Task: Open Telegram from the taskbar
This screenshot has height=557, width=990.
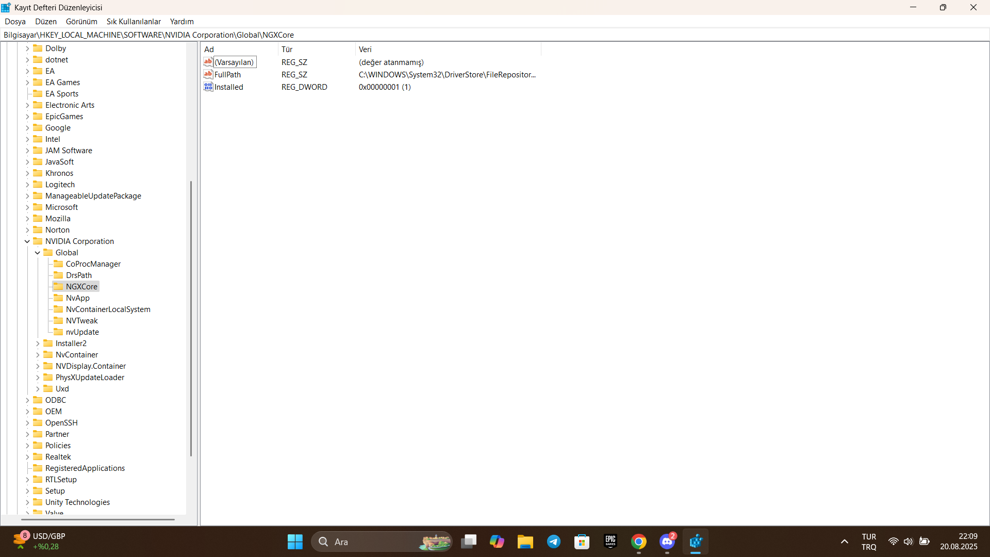Action: [x=554, y=542]
